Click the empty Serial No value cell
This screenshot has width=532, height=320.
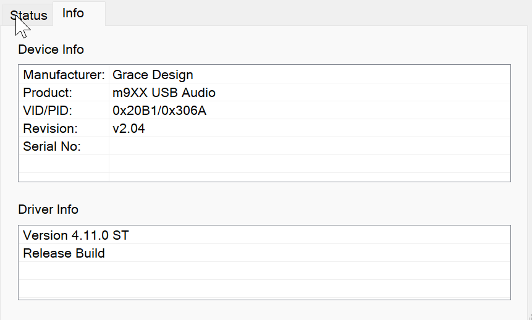pyautogui.click(x=309, y=146)
